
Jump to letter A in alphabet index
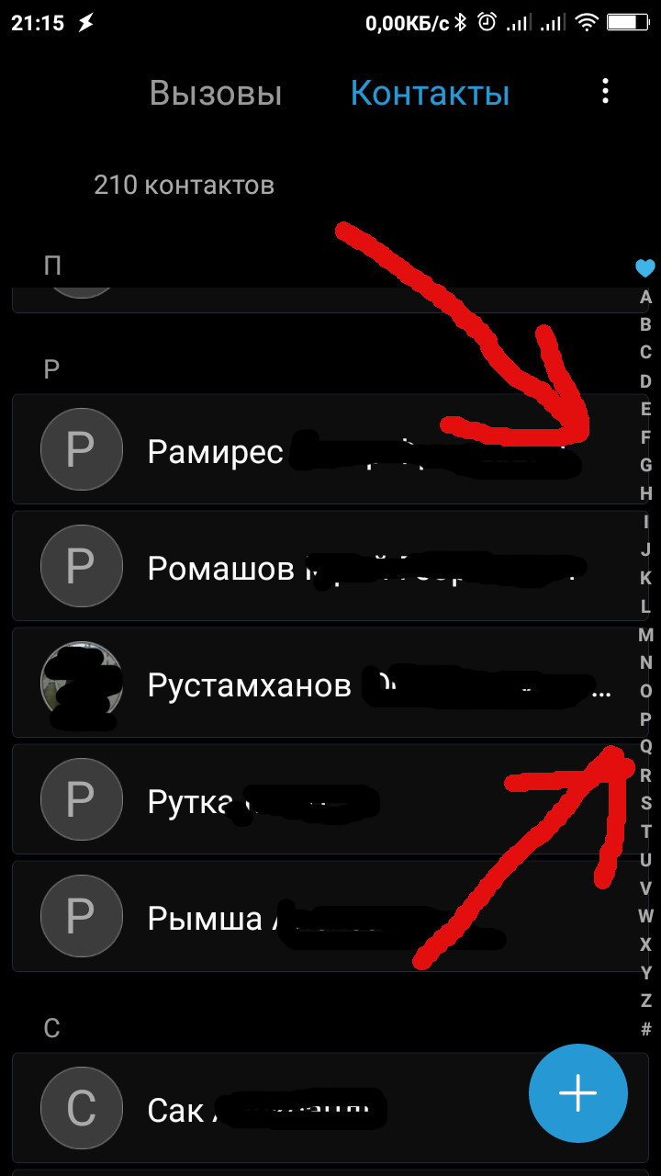point(645,297)
